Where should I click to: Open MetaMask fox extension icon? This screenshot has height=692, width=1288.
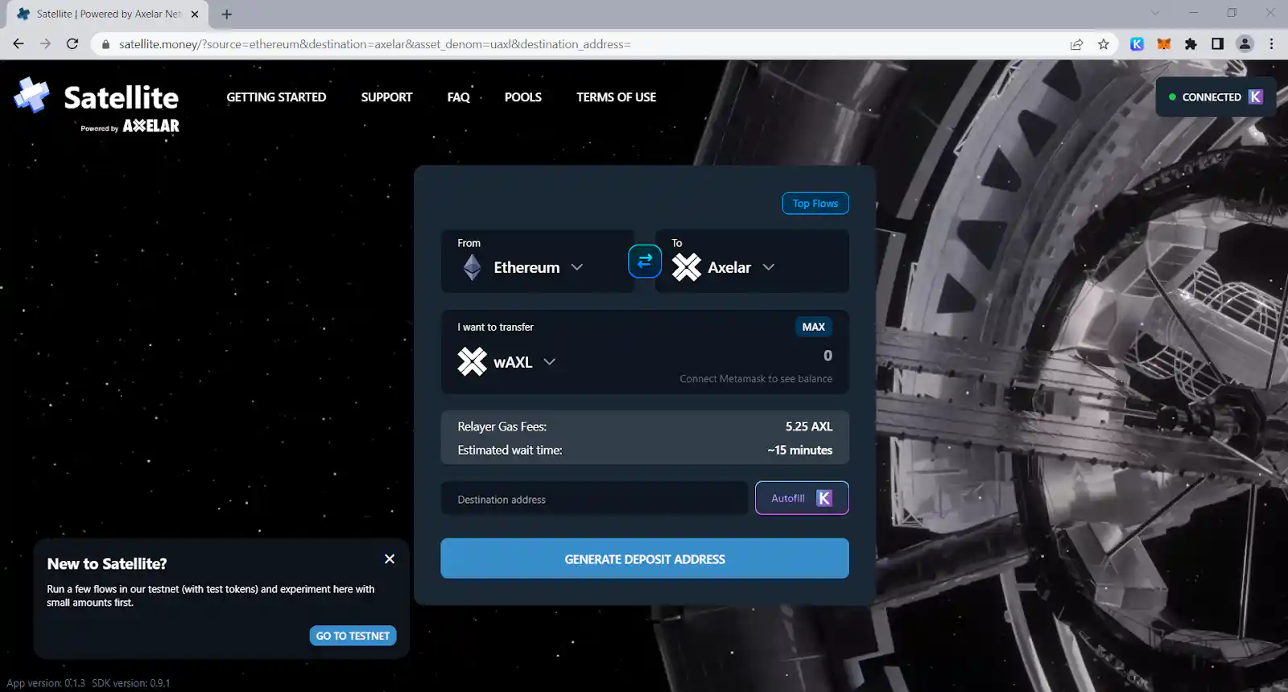click(x=1164, y=44)
